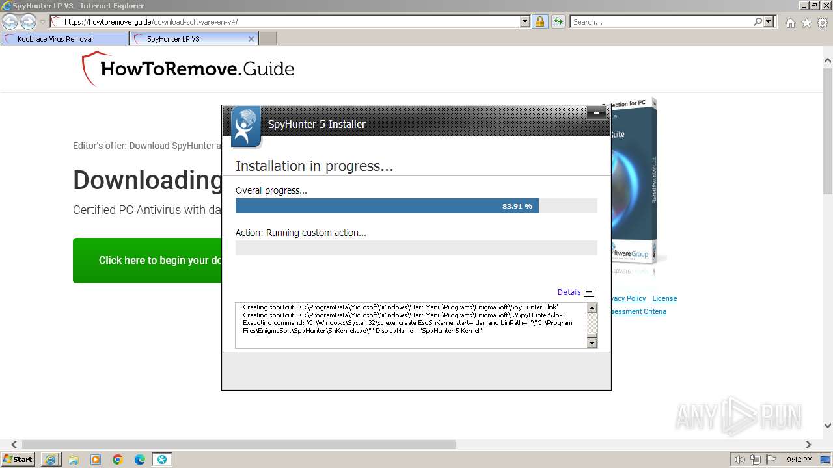Open Favorites star icon
This screenshot has height=468, width=833.
point(806,23)
